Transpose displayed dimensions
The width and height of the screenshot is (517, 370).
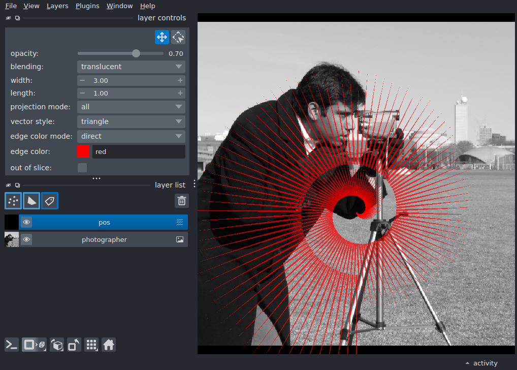(74, 345)
